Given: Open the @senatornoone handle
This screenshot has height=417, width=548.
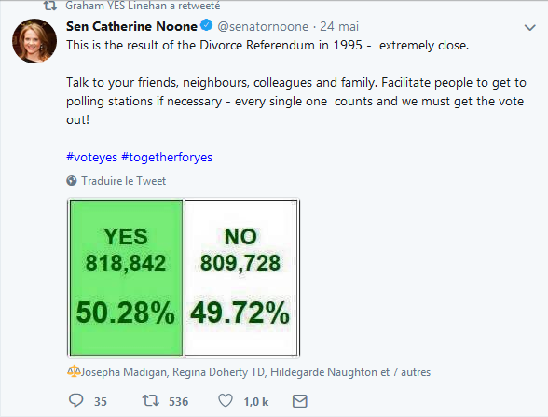Looking at the screenshot, I should click(263, 26).
